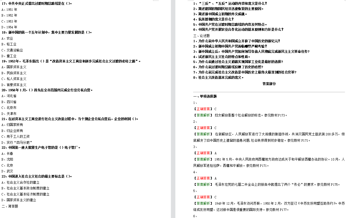This screenshot has width=346, height=218.
Task: Select option B、社会主义基本政治制度的建立
Action: [25, 188]
